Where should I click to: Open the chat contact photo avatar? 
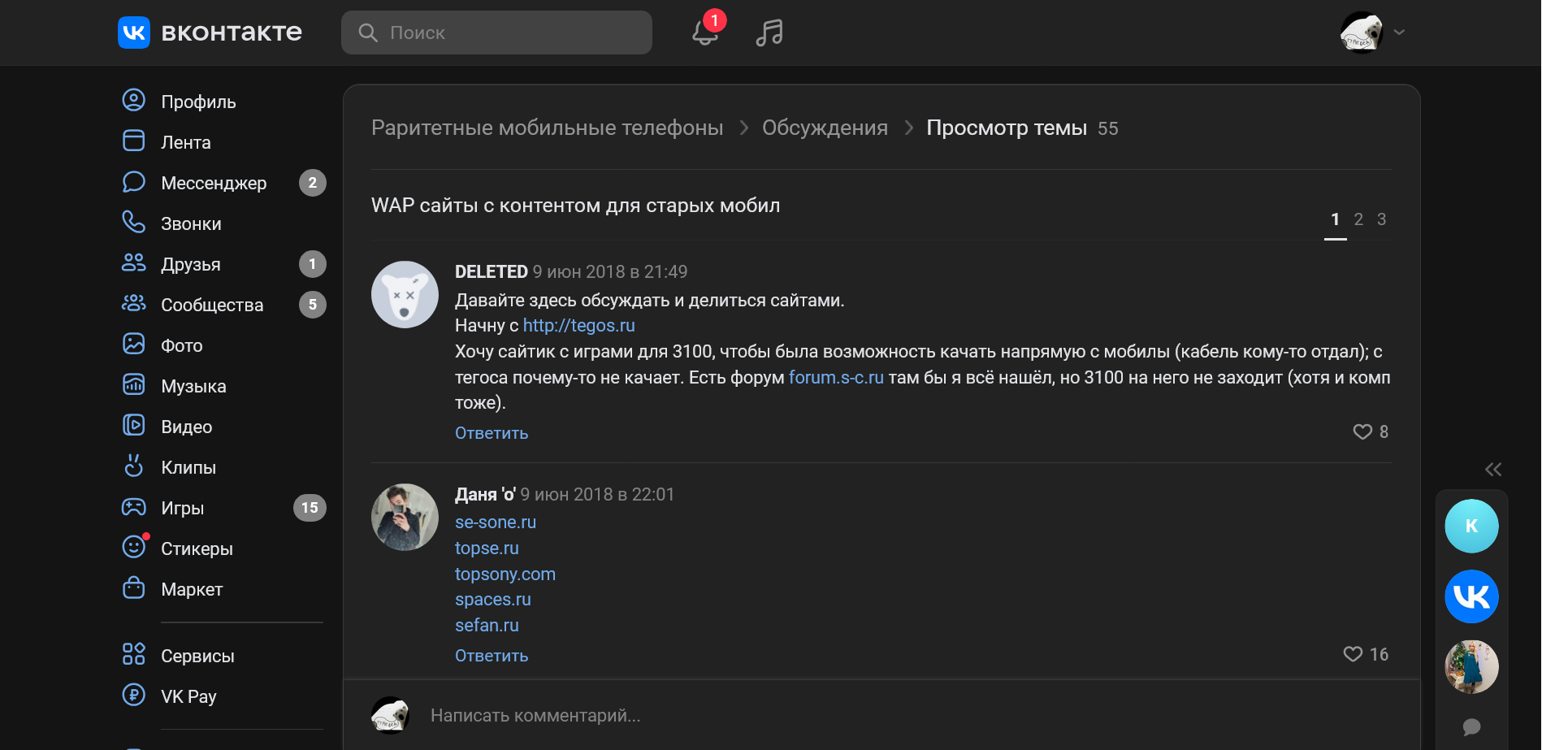click(x=1471, y=667)
